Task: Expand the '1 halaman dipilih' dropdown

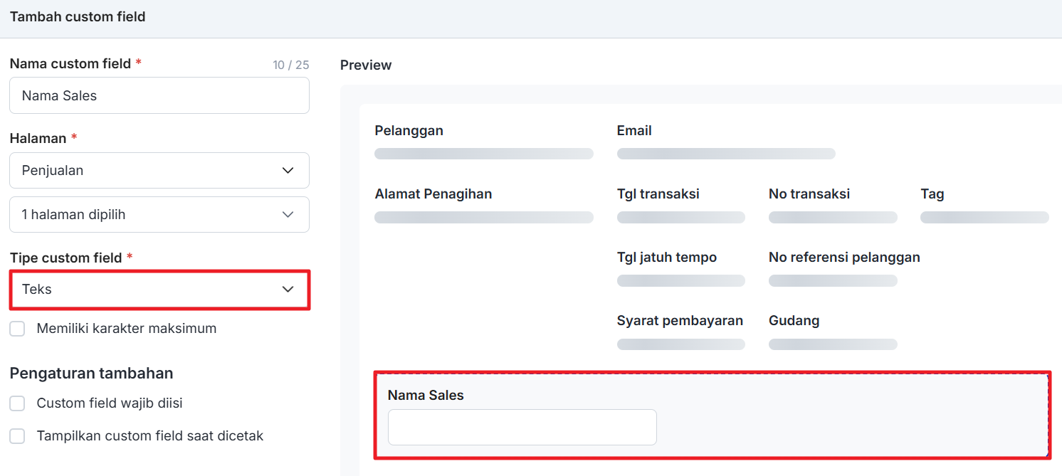Action: point(159,214)
